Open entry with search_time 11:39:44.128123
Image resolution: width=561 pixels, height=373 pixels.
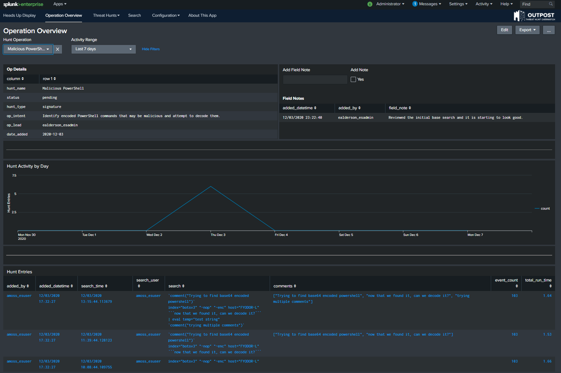[279, 343]
